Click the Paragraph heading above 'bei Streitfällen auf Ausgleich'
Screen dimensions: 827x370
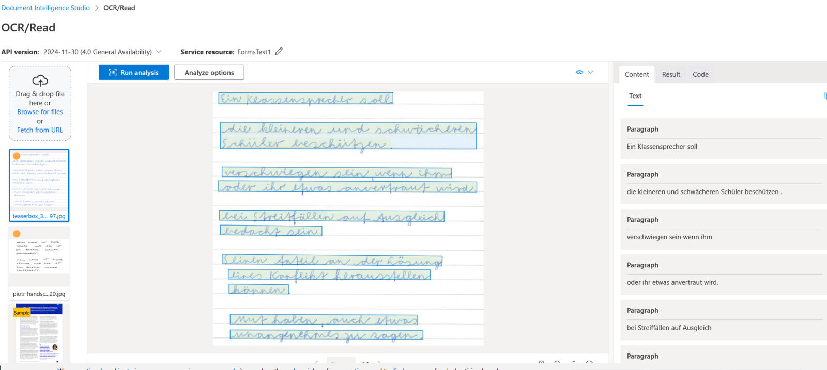coord(642,311)
